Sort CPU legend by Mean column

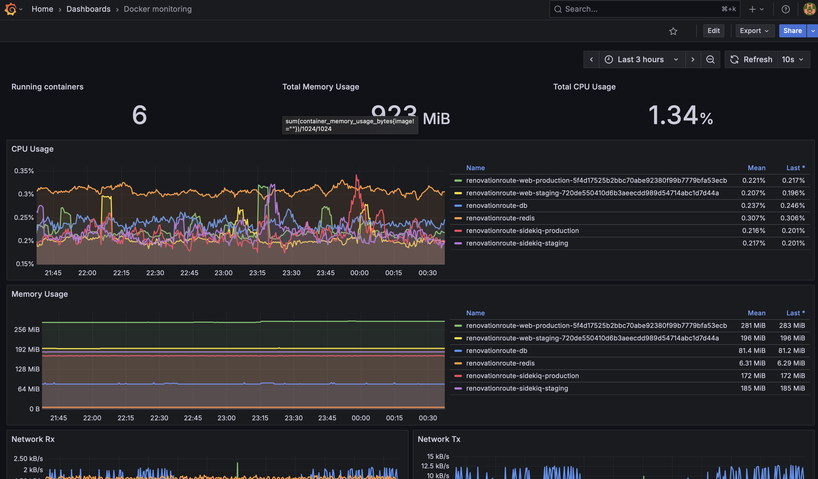(x=757, y=168)
